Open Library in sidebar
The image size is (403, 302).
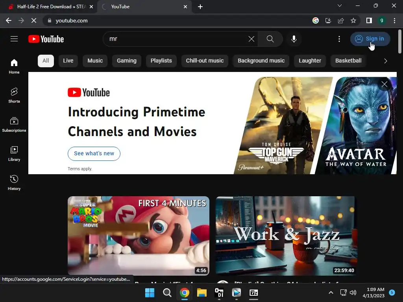[x=14, y=154]
